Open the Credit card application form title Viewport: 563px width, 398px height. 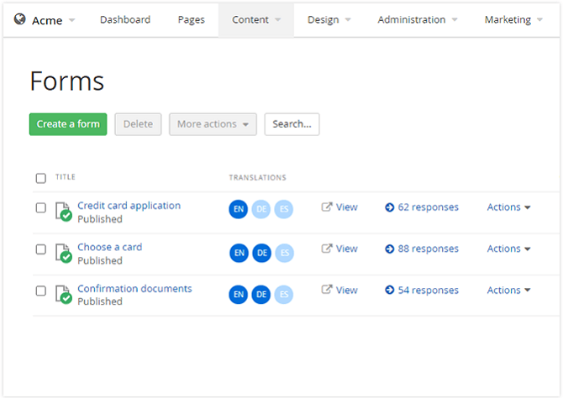point(129,205)
